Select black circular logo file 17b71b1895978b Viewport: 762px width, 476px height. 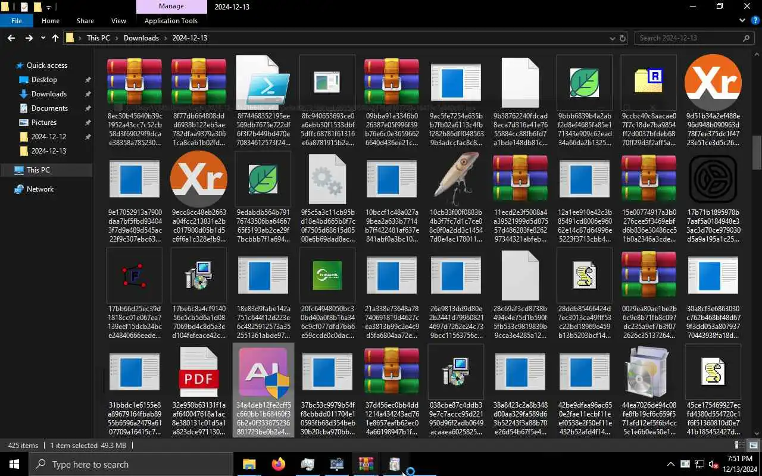coord(713,198)
